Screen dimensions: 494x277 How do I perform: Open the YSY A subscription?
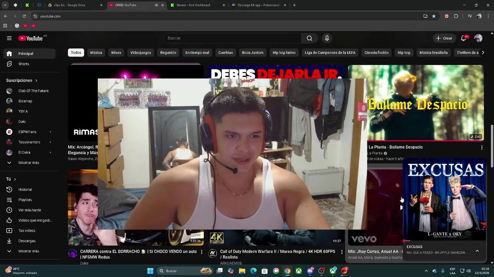point(30,111)
